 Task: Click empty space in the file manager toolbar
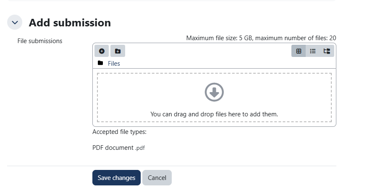208,51
